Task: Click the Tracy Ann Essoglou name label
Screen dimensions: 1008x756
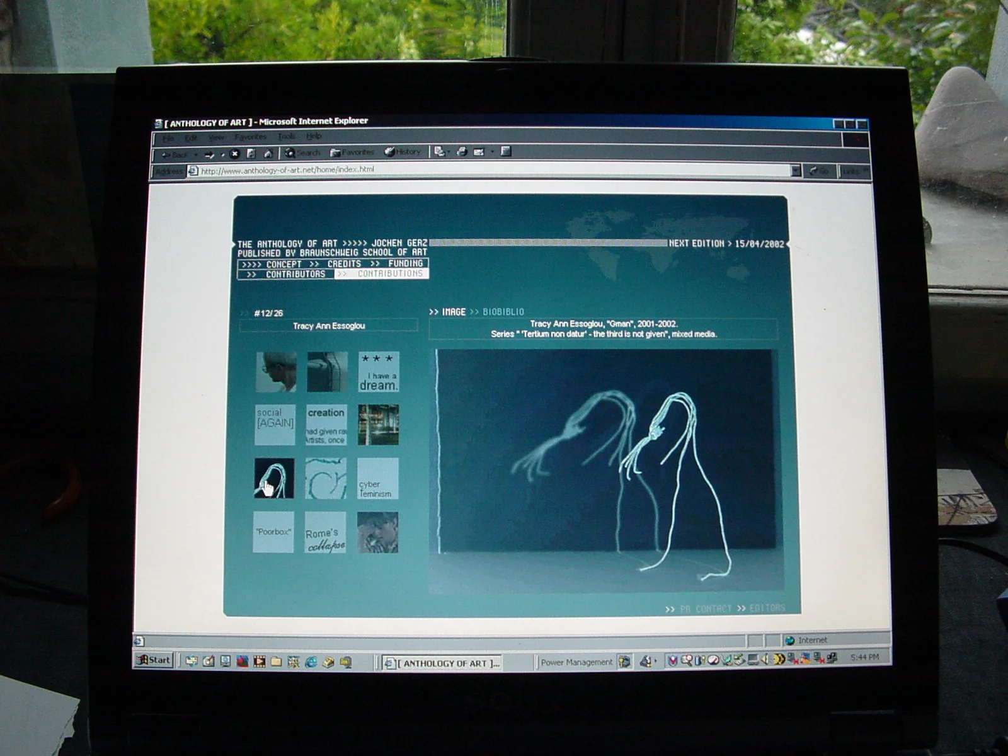Action: [x=328, y=326]
